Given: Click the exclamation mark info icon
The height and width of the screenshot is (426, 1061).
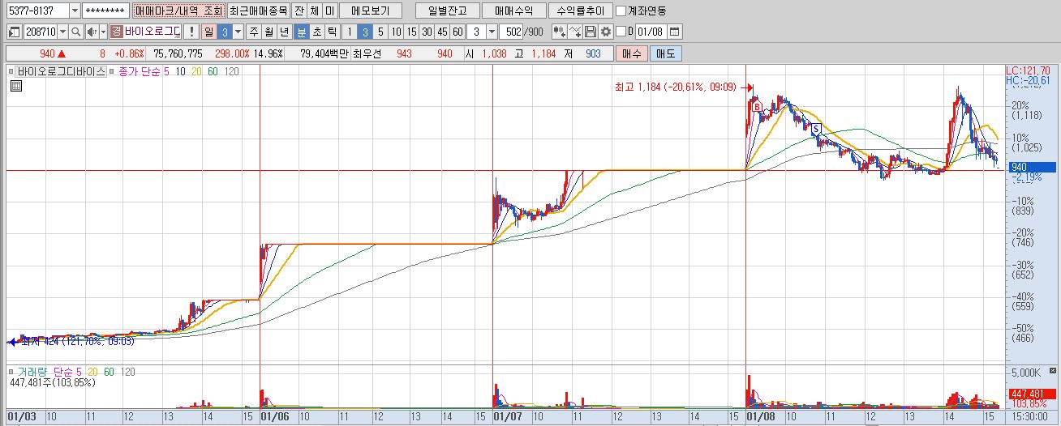Looking at the screenshot, I should (191, 32).
